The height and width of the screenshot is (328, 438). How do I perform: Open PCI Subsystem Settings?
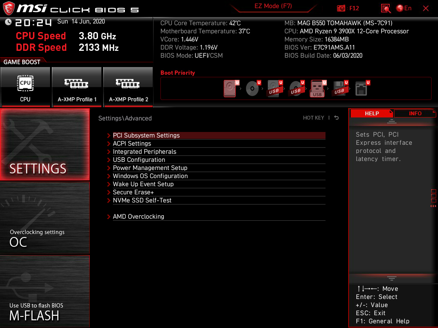(219, 135)
